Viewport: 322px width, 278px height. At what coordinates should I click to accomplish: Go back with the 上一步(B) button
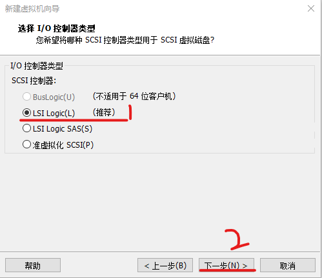(165, 266)
